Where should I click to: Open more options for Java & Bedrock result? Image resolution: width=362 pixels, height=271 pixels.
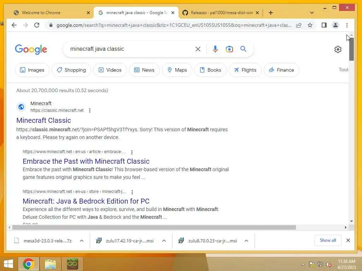coord(132,192)
